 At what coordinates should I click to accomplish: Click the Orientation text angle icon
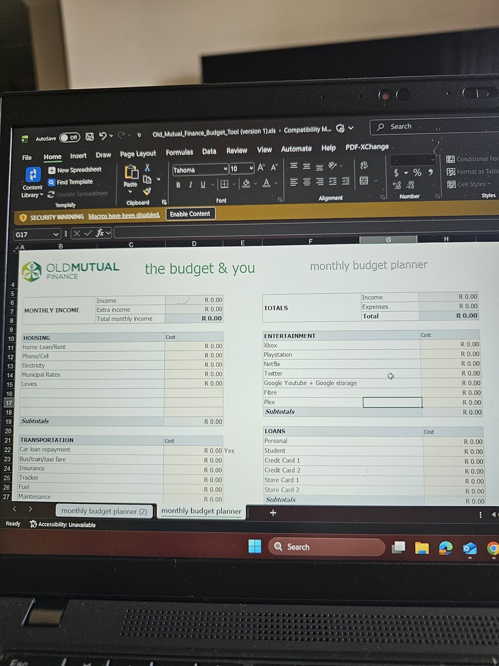(333, 165)
